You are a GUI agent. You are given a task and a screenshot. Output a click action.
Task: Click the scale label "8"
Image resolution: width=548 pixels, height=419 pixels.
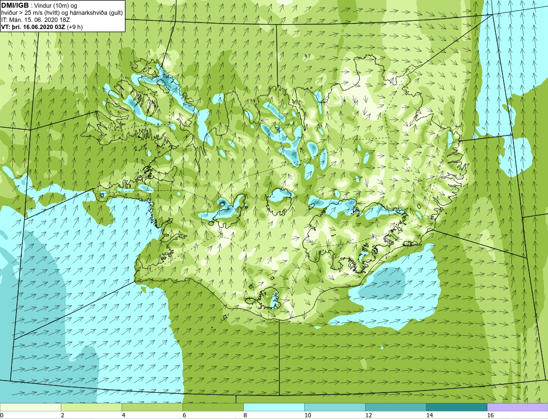(x=245, y=415)
